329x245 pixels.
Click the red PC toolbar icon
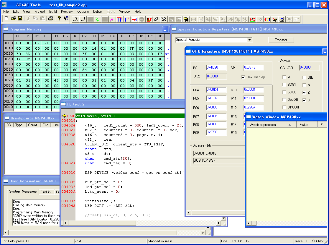click(x=252, y=19)
